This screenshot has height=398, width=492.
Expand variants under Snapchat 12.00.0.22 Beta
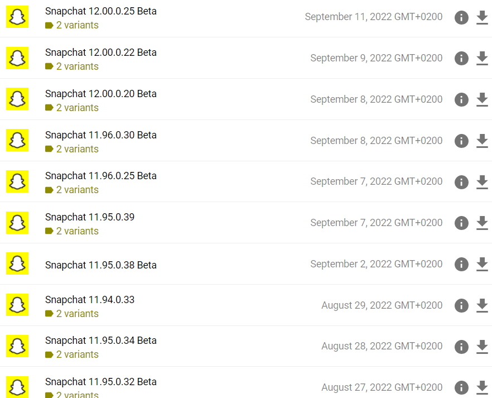click(72, 66)
